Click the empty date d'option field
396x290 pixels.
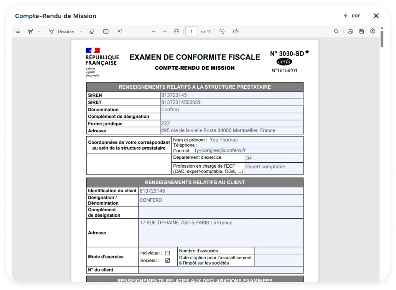tap(279, 260)
